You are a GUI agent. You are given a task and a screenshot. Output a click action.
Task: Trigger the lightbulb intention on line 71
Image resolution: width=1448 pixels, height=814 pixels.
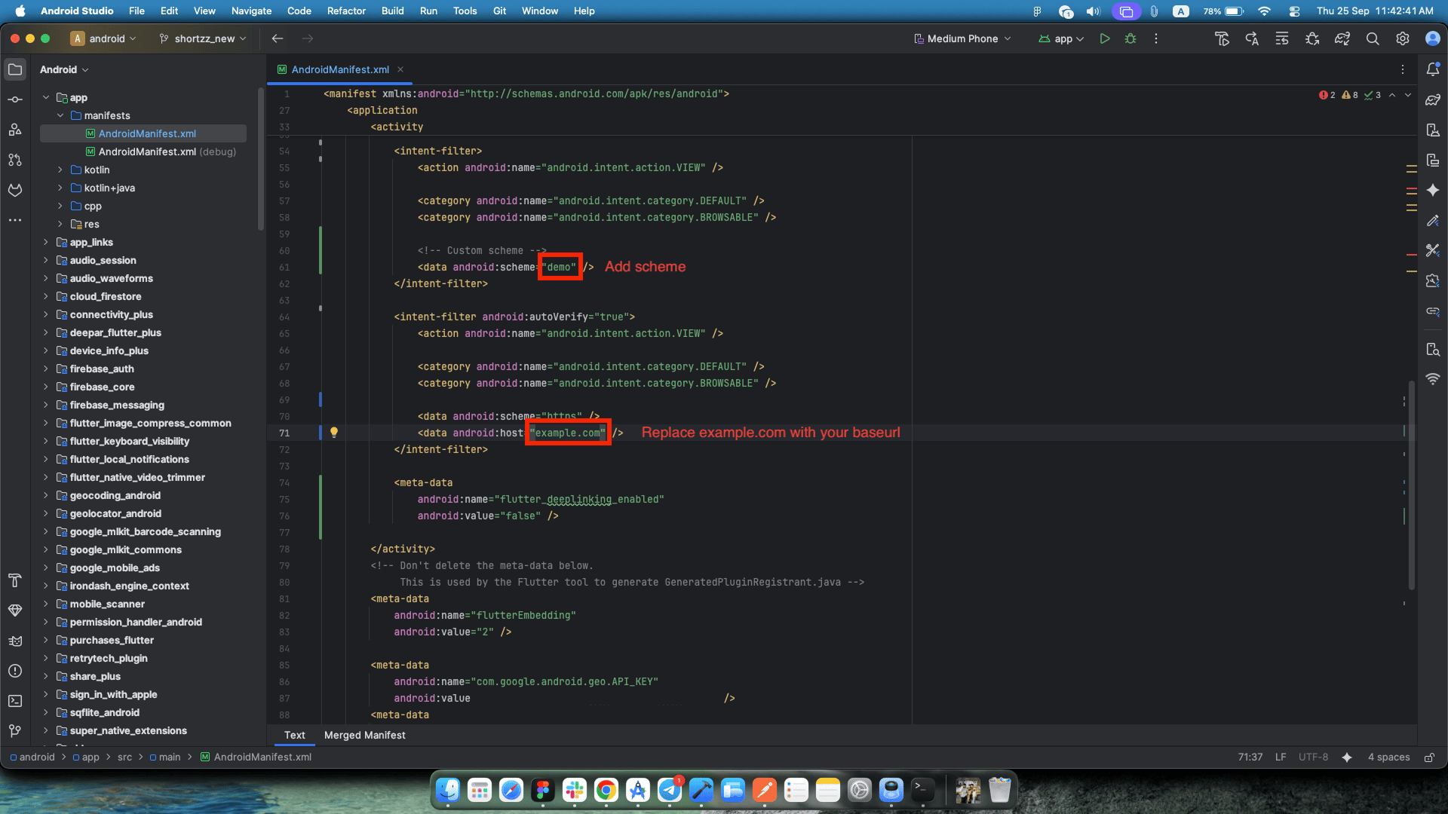click(x=335, y=432)
